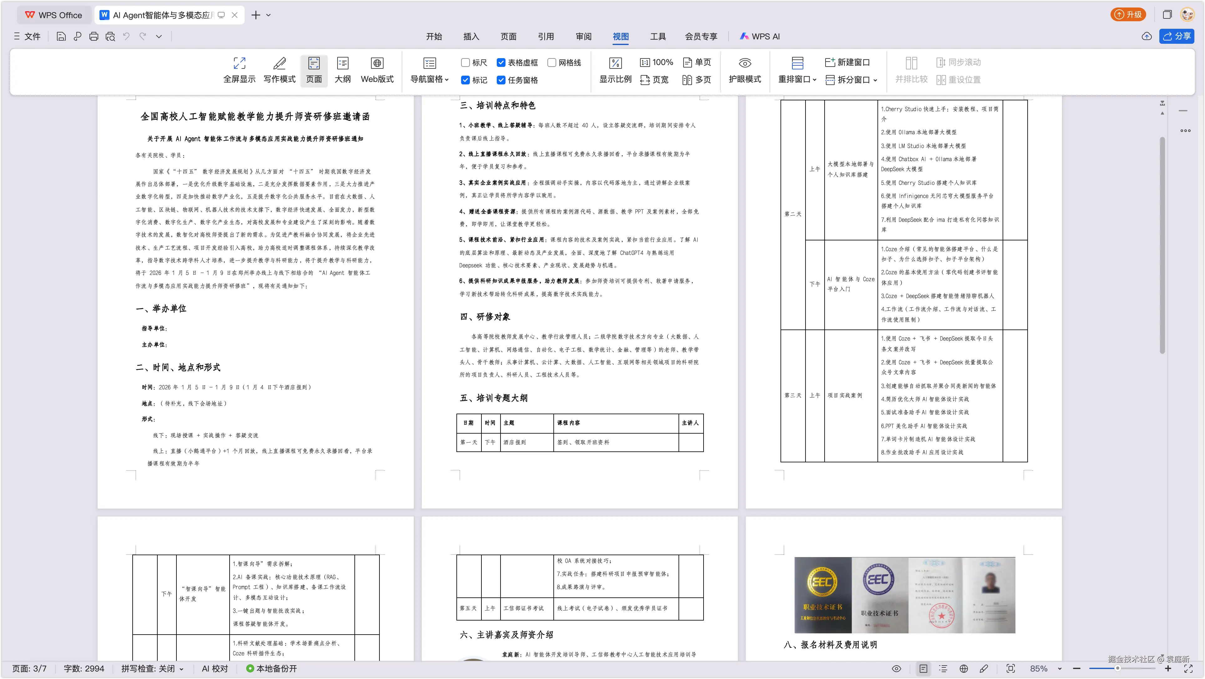Toggle the task pane (任务窗格) checkbox
Screen dimensions: 1205x679
coord(501,80)
